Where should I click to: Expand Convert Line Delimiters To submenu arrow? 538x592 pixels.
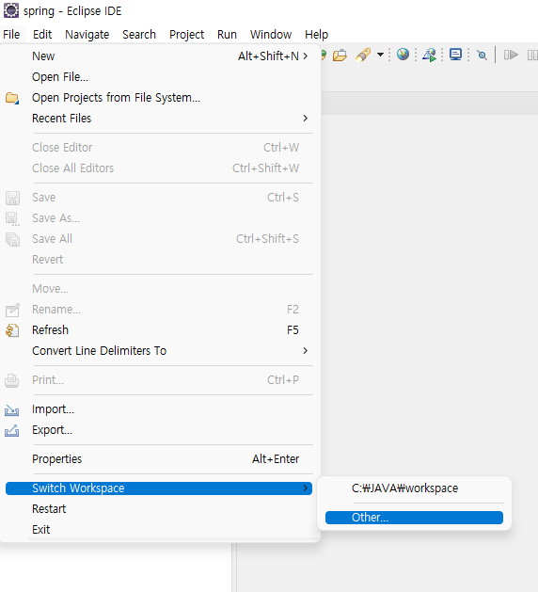(306, 351)
